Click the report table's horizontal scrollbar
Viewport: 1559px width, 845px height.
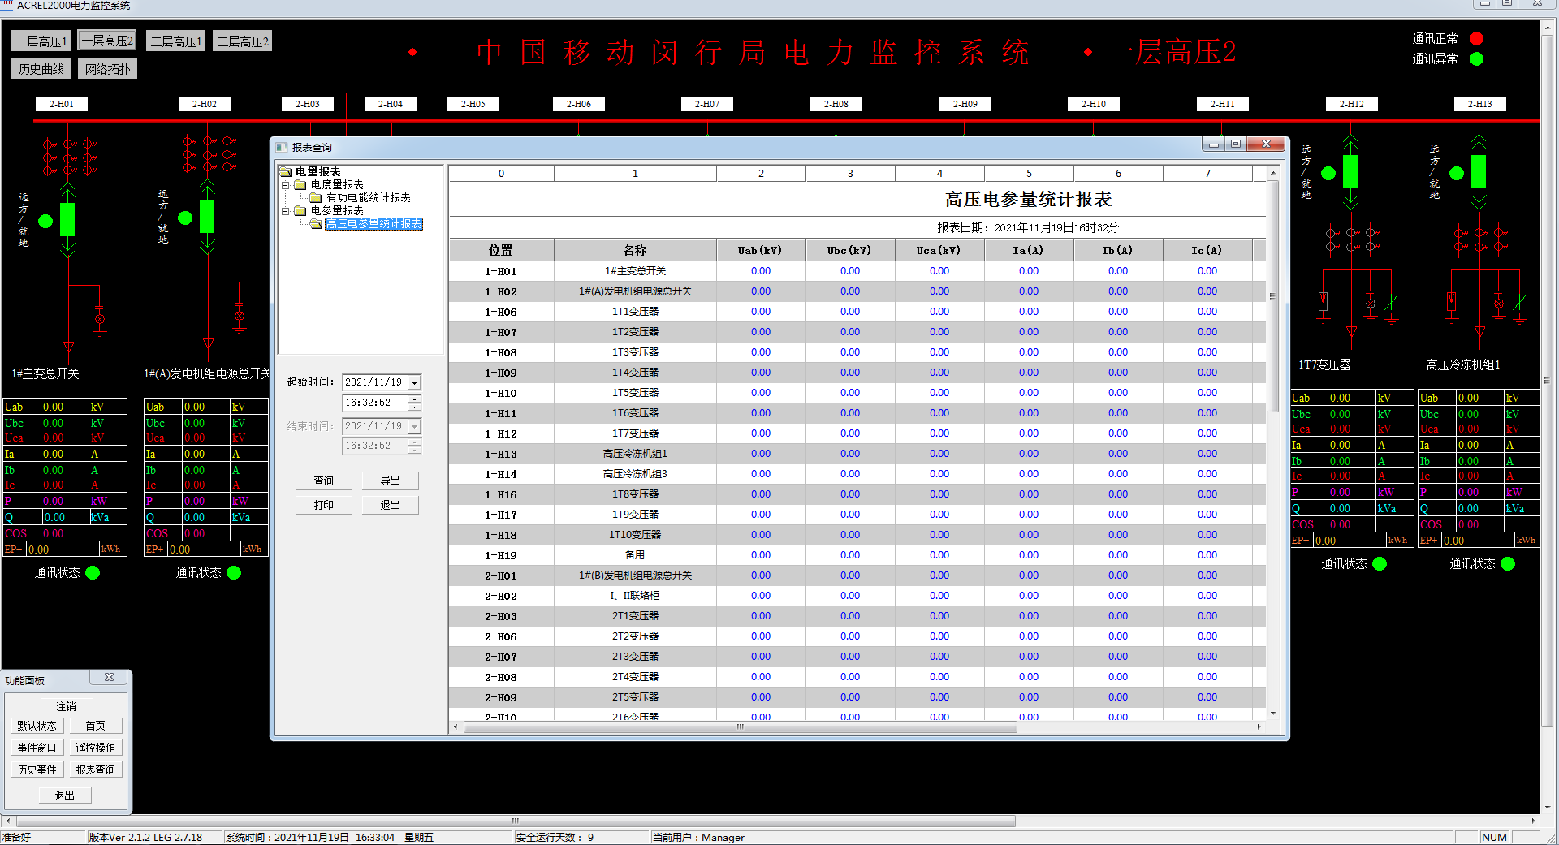(740, 727)
